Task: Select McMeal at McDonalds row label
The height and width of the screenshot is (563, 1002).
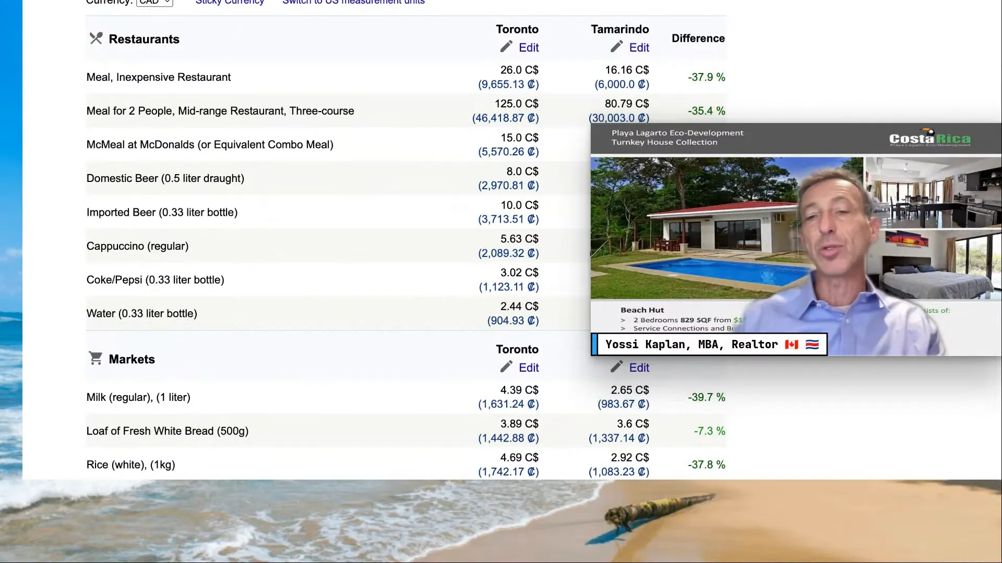Action: coord(210,144)
